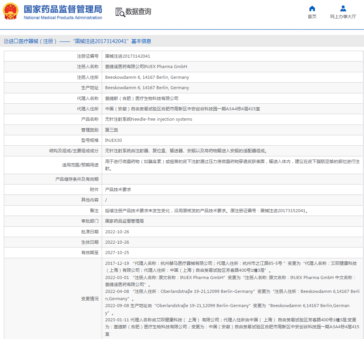Screen dimensions: 364x339
Task: Open the 网上办事大厅 text link
Action: [343, 17]
